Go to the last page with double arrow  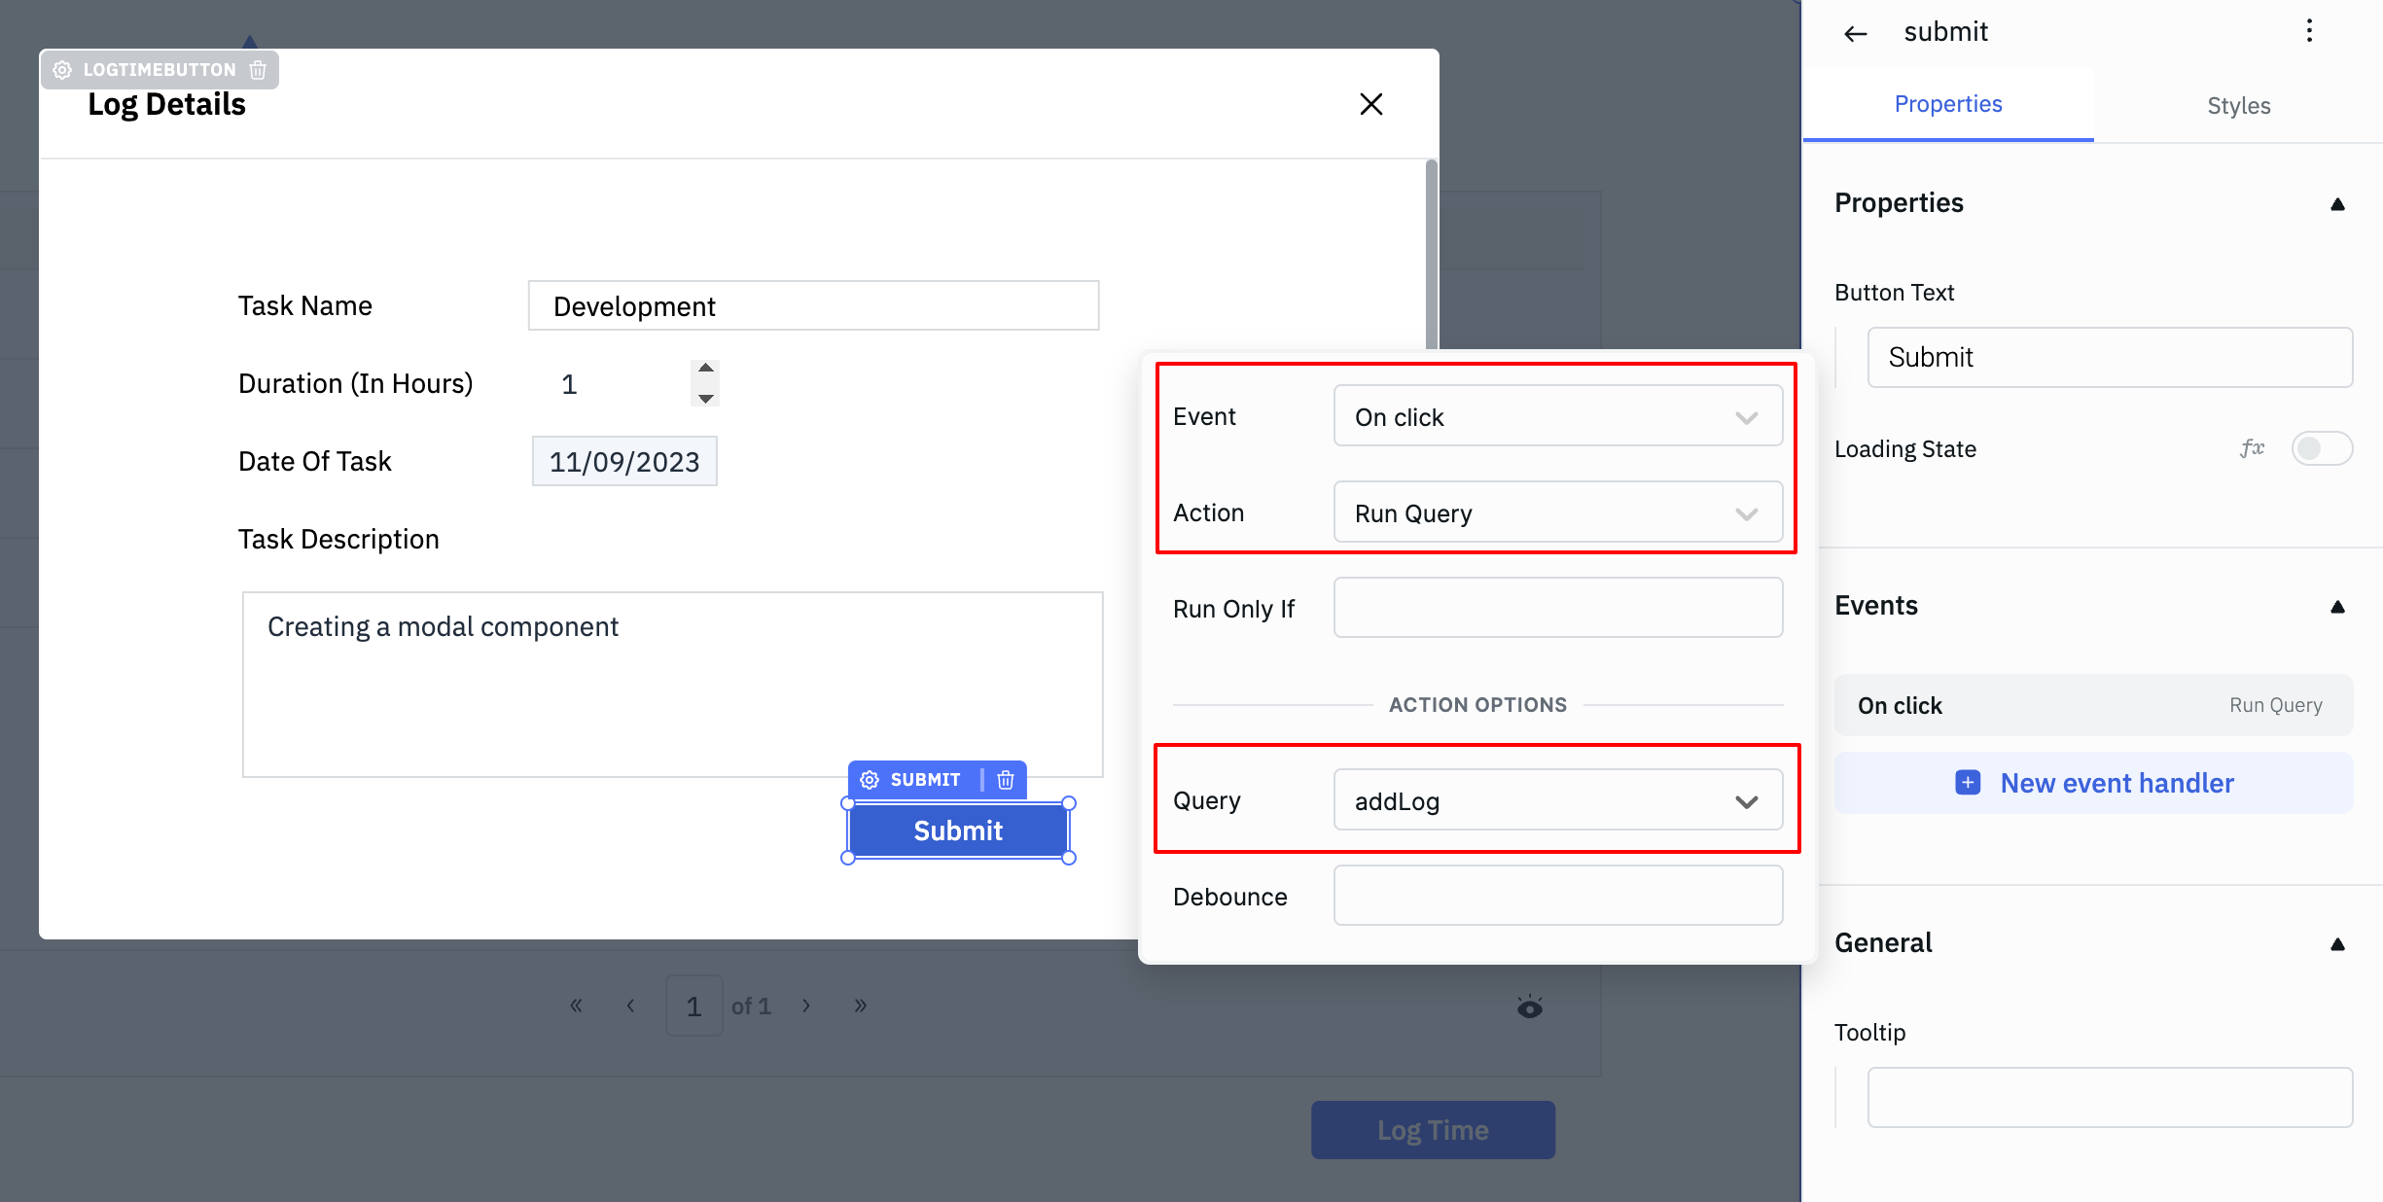coord(860,1006)
